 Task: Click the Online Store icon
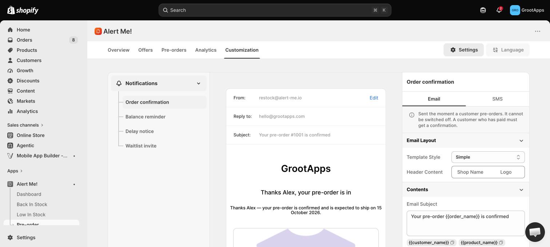(10, 135)
